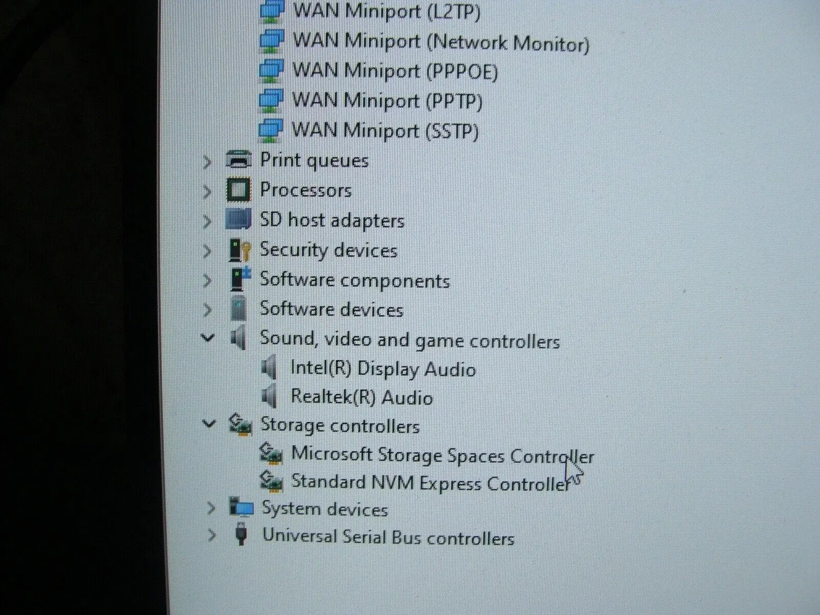
Task: Select the System devices label
Action: point(324,509)
